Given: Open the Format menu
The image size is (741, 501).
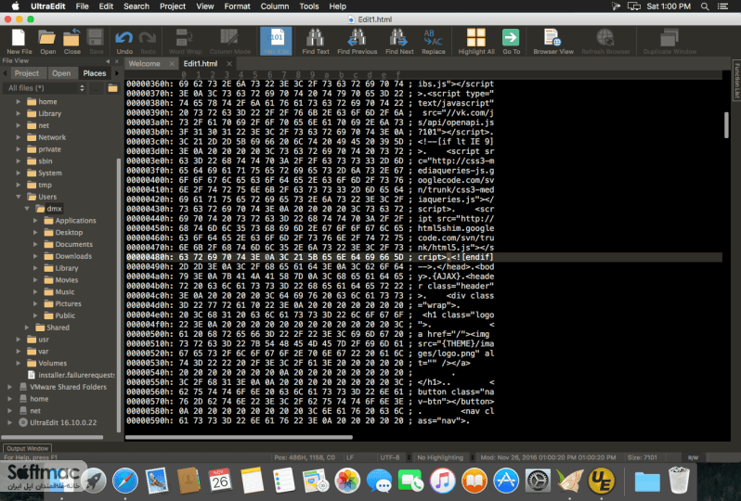Looking at the screenshot, I should click(237, 6).
